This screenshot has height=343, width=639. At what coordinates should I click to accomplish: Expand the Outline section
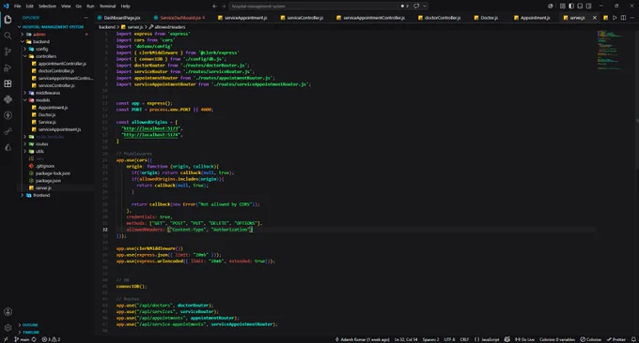click(30, 325)
